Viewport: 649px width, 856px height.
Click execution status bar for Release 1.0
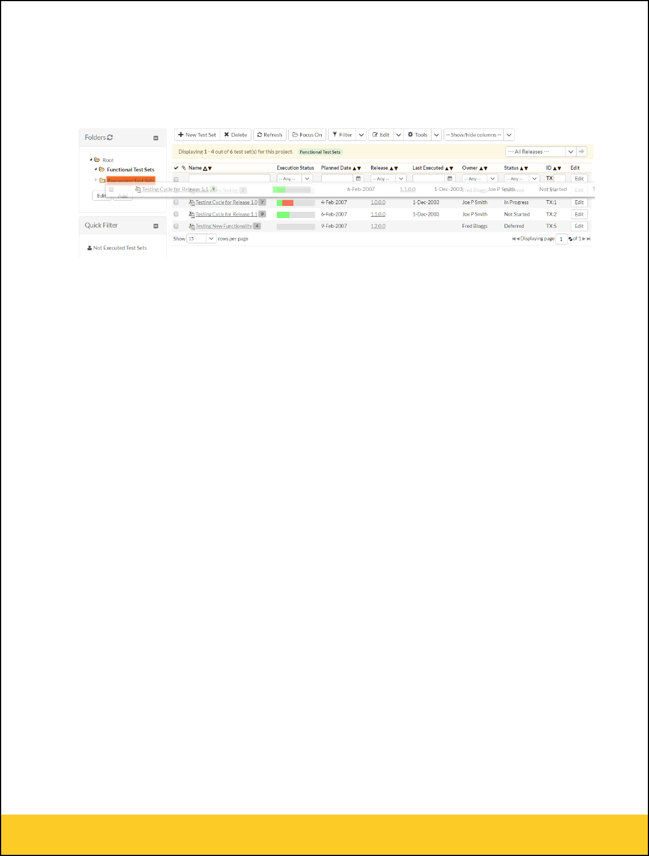(x=296, y=202)
